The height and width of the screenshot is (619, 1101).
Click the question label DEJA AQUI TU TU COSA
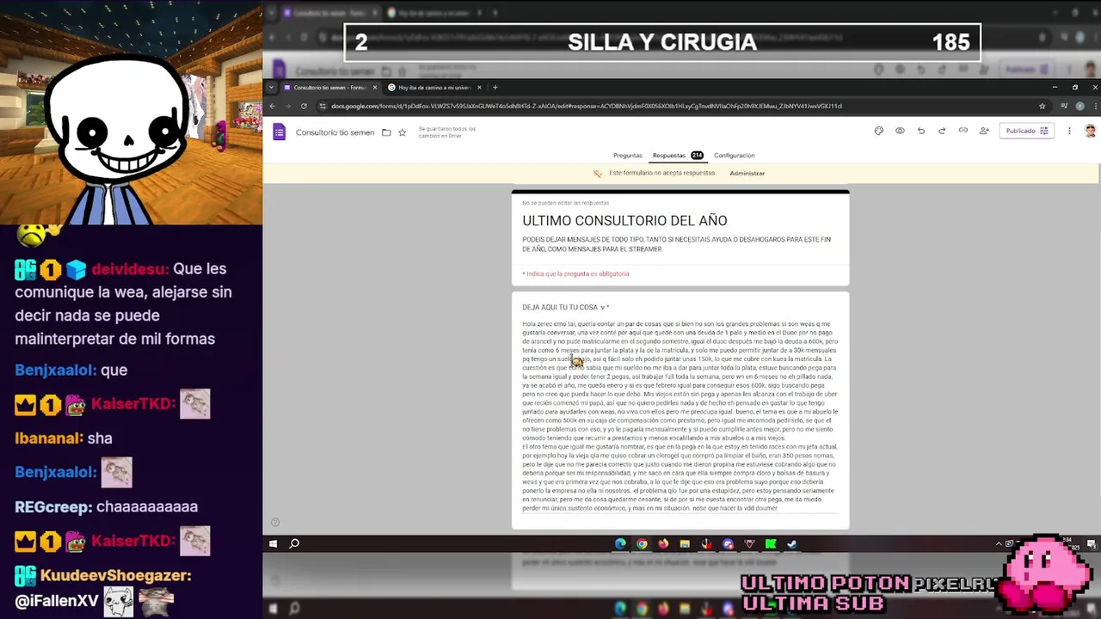click(x=565, y=307)
